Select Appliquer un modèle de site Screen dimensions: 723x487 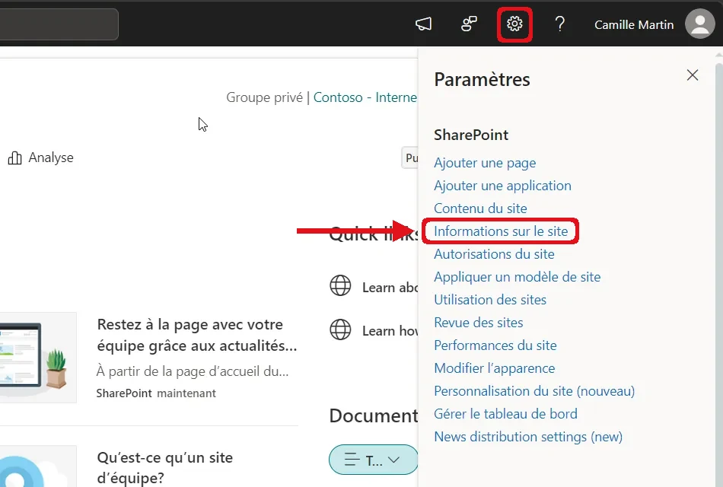tap(517, 277)
